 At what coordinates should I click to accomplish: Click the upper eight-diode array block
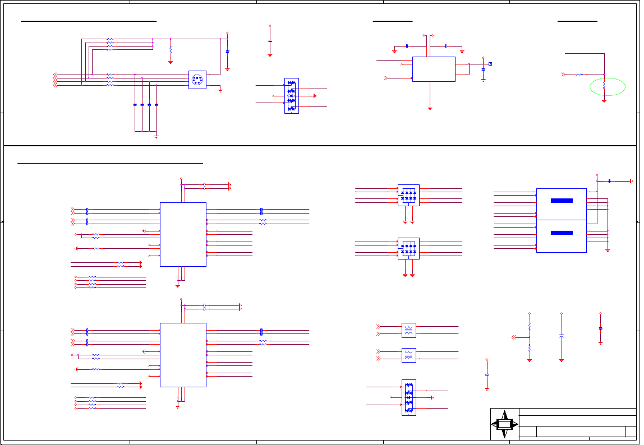[408, 196]
